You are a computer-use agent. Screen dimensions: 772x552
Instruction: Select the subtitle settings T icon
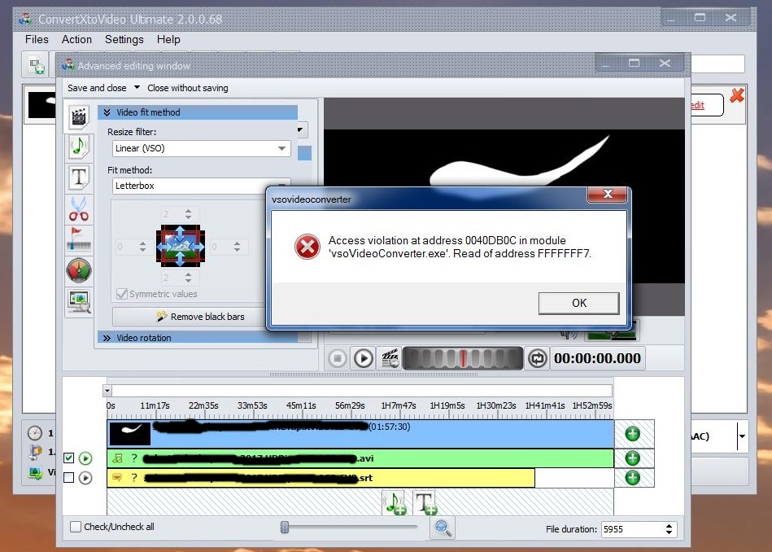tap(79, 177)
